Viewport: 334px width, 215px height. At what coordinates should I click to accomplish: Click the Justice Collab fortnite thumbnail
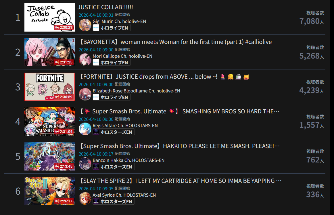coord(50,18)
